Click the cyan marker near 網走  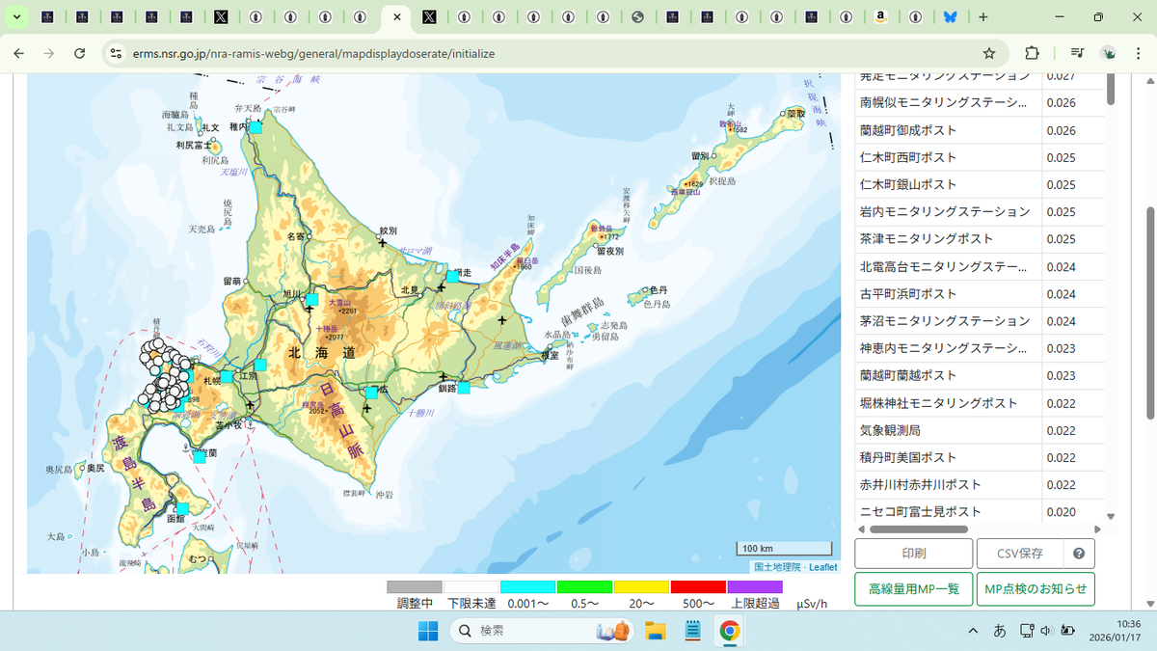452,277
